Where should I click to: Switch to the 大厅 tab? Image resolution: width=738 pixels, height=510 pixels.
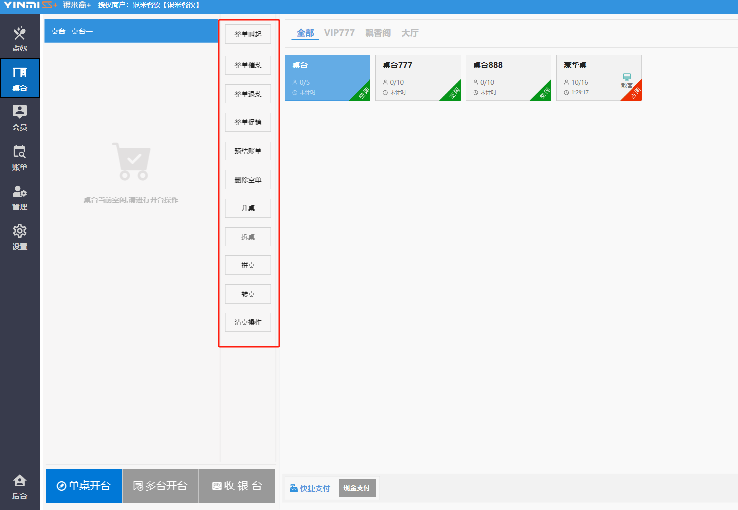[x=410, y=33]
